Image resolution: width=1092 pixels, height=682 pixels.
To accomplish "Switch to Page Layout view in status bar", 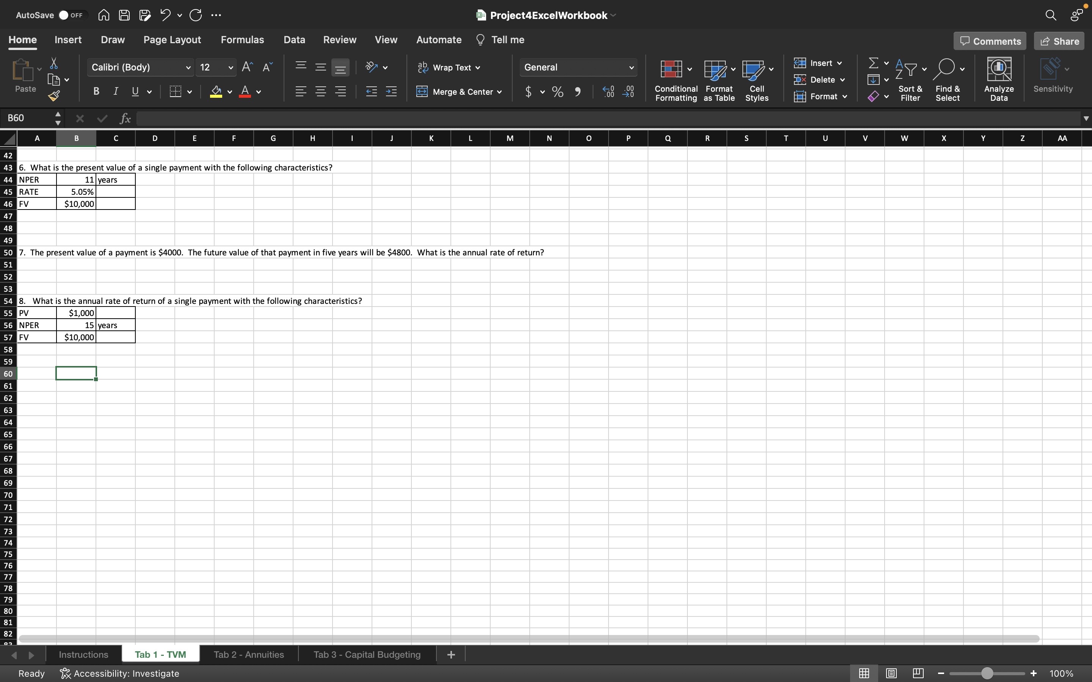I will click(891, 673).
